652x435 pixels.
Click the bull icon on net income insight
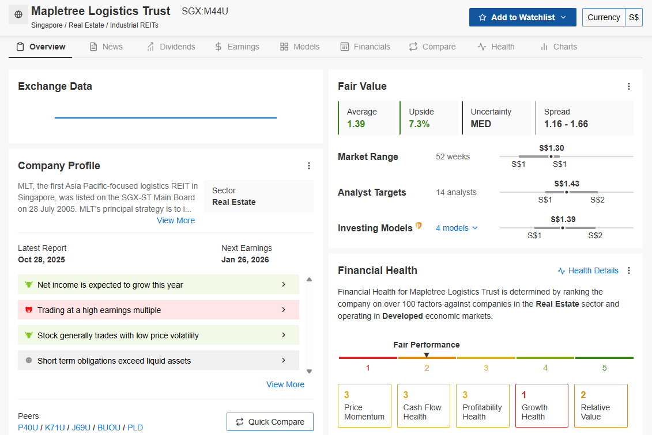pos(29,284)
